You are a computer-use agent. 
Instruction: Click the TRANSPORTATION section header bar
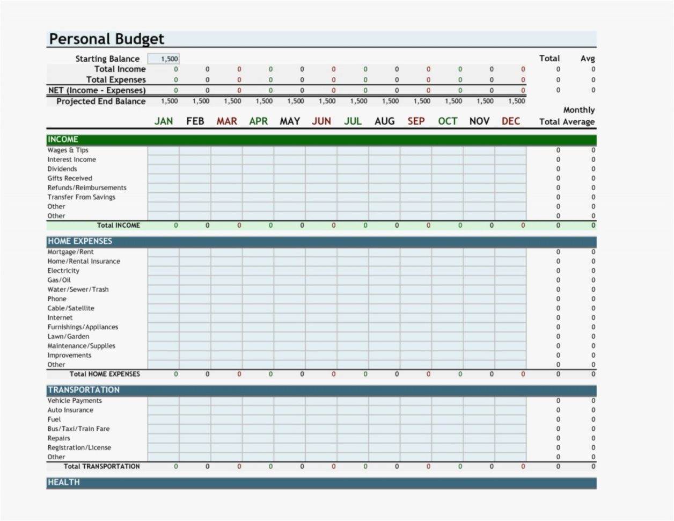click(x=321, y=390)
